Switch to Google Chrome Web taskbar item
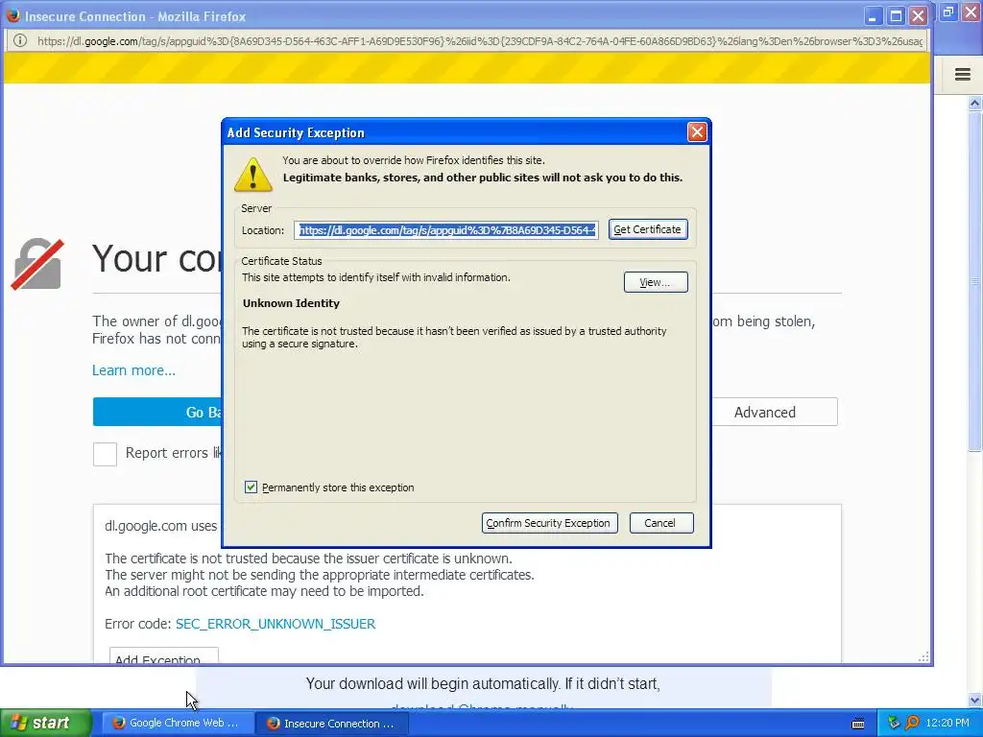 (178, 724)
